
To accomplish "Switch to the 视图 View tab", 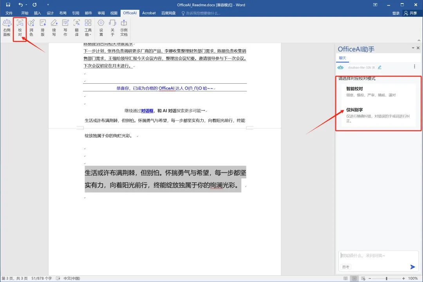I will coord(114,13).
